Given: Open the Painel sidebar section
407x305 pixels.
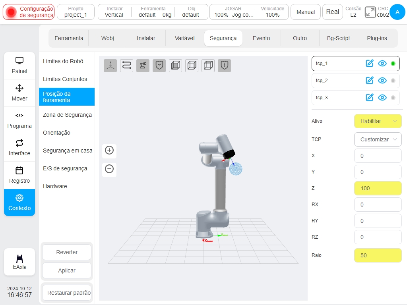Looking at the screenshot, I should (x=19, y=66).
